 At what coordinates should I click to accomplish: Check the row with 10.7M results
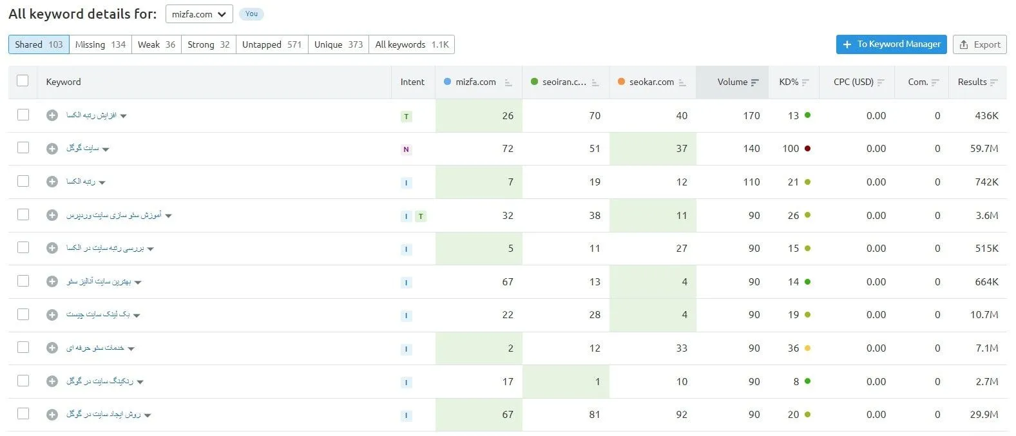click(23, 314)
